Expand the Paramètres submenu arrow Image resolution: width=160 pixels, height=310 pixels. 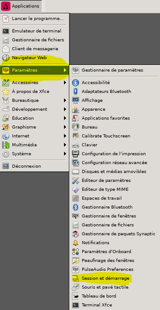point(65,70)
